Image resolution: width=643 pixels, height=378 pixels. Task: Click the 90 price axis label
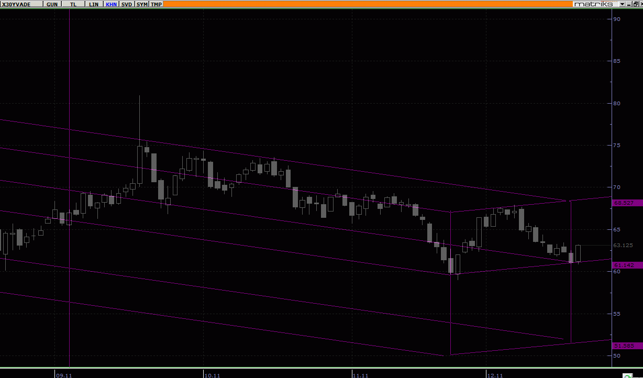coord(617,19)
